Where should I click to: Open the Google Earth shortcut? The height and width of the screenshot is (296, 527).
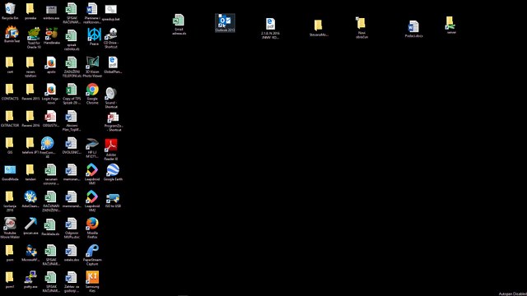click(113, 173)
